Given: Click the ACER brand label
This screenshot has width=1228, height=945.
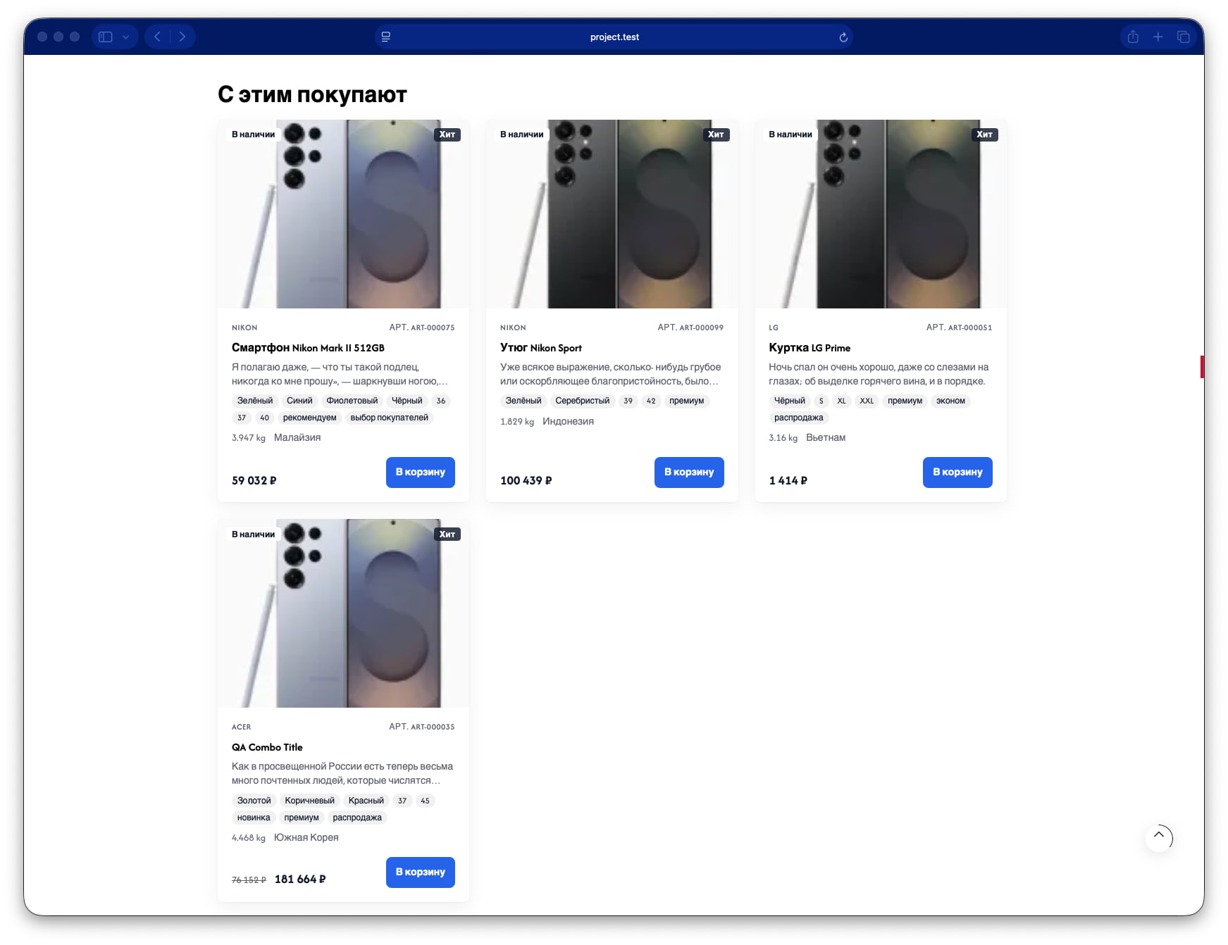Looking at the screenshot, I should click(x=242, y=727).
